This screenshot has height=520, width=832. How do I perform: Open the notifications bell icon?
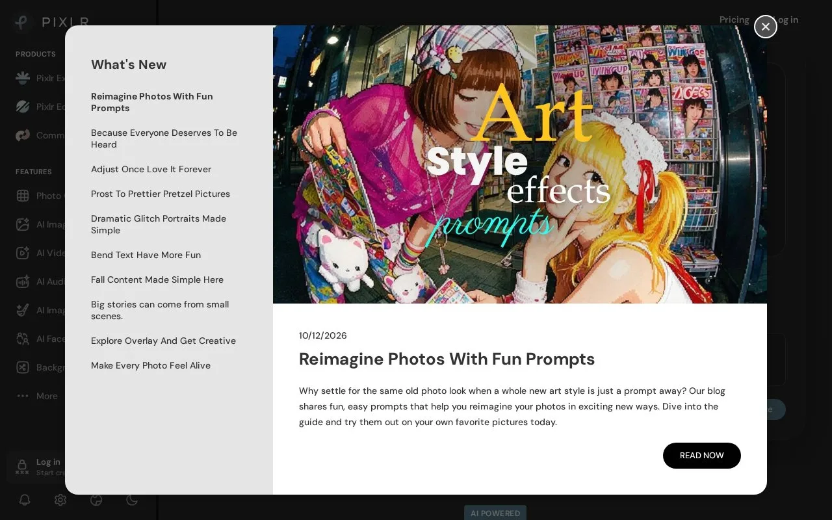(x=25, y=500)
